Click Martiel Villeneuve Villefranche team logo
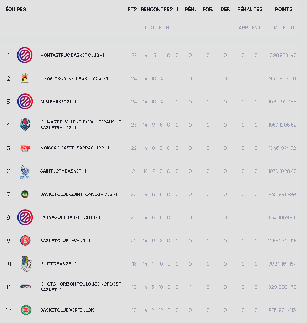Image resolution: width=307 pixels, height=323 pixels. (x=25, y=125)
